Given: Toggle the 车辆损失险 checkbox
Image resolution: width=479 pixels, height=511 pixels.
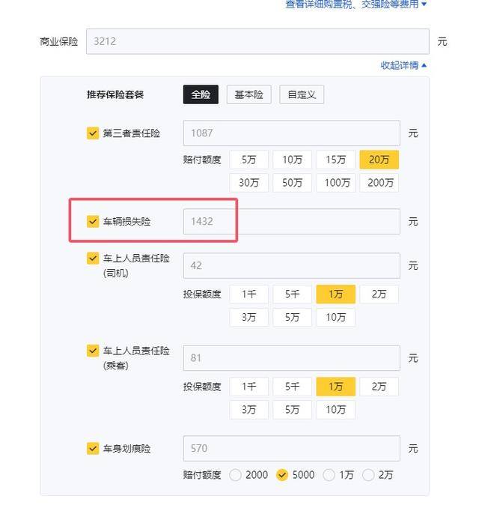Looking at the screenshot, I should [x=93, y=221].
